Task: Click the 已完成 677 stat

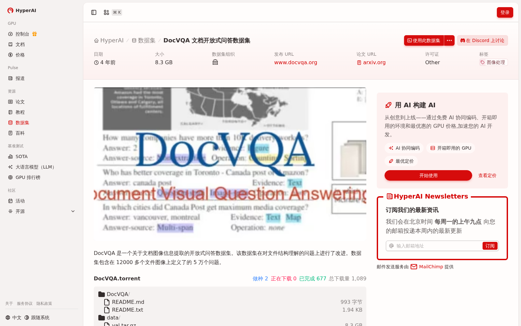Action: tap(313, 278)
